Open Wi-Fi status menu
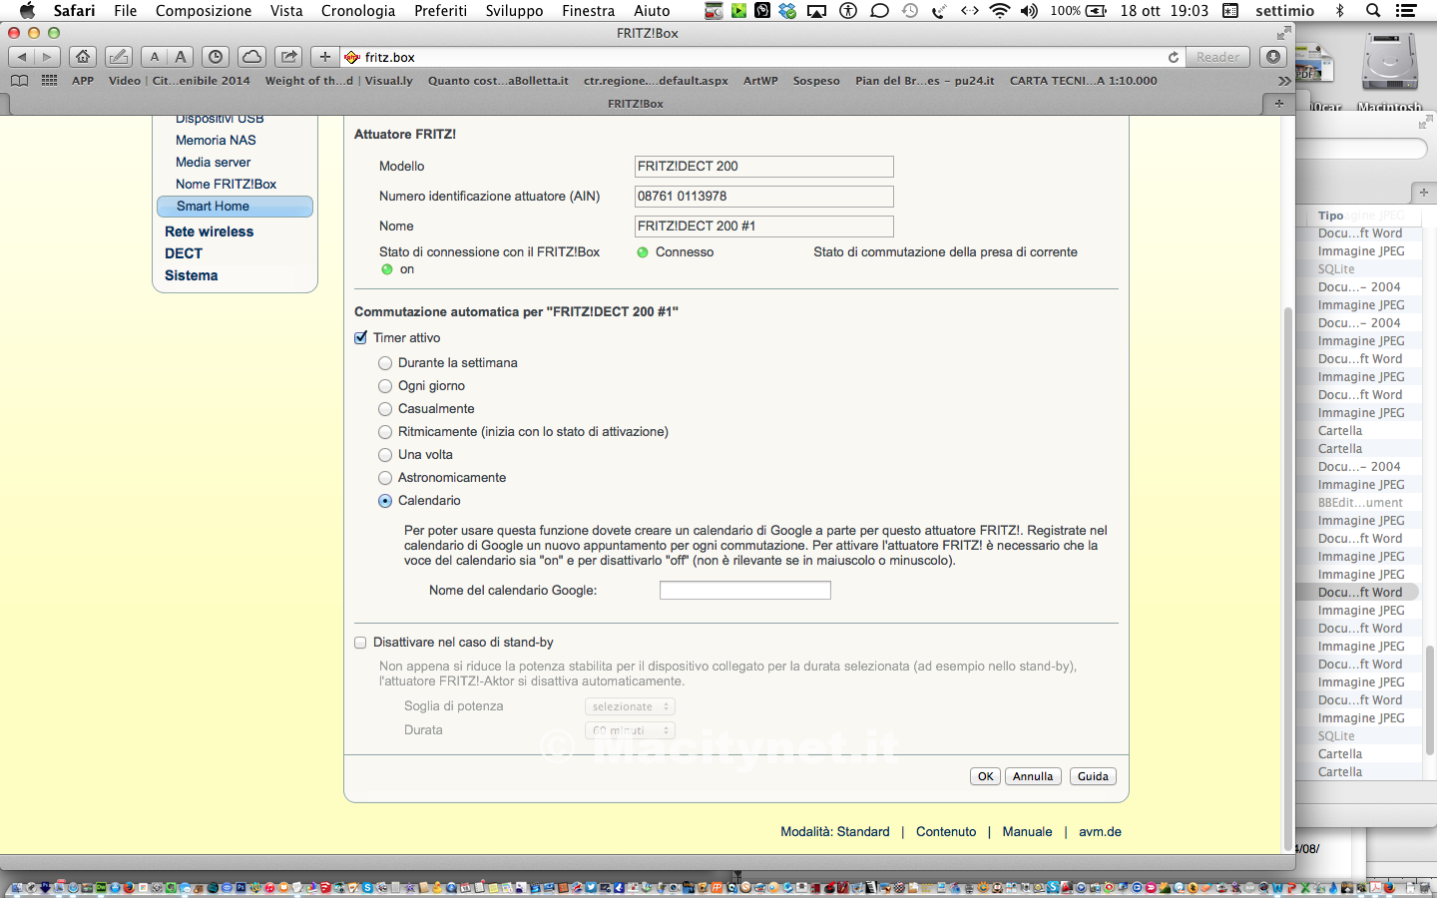Screen dimensions: 1437x898 [999, 11]
